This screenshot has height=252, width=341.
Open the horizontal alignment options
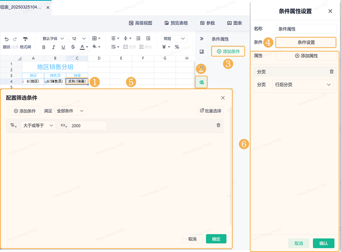115,38
